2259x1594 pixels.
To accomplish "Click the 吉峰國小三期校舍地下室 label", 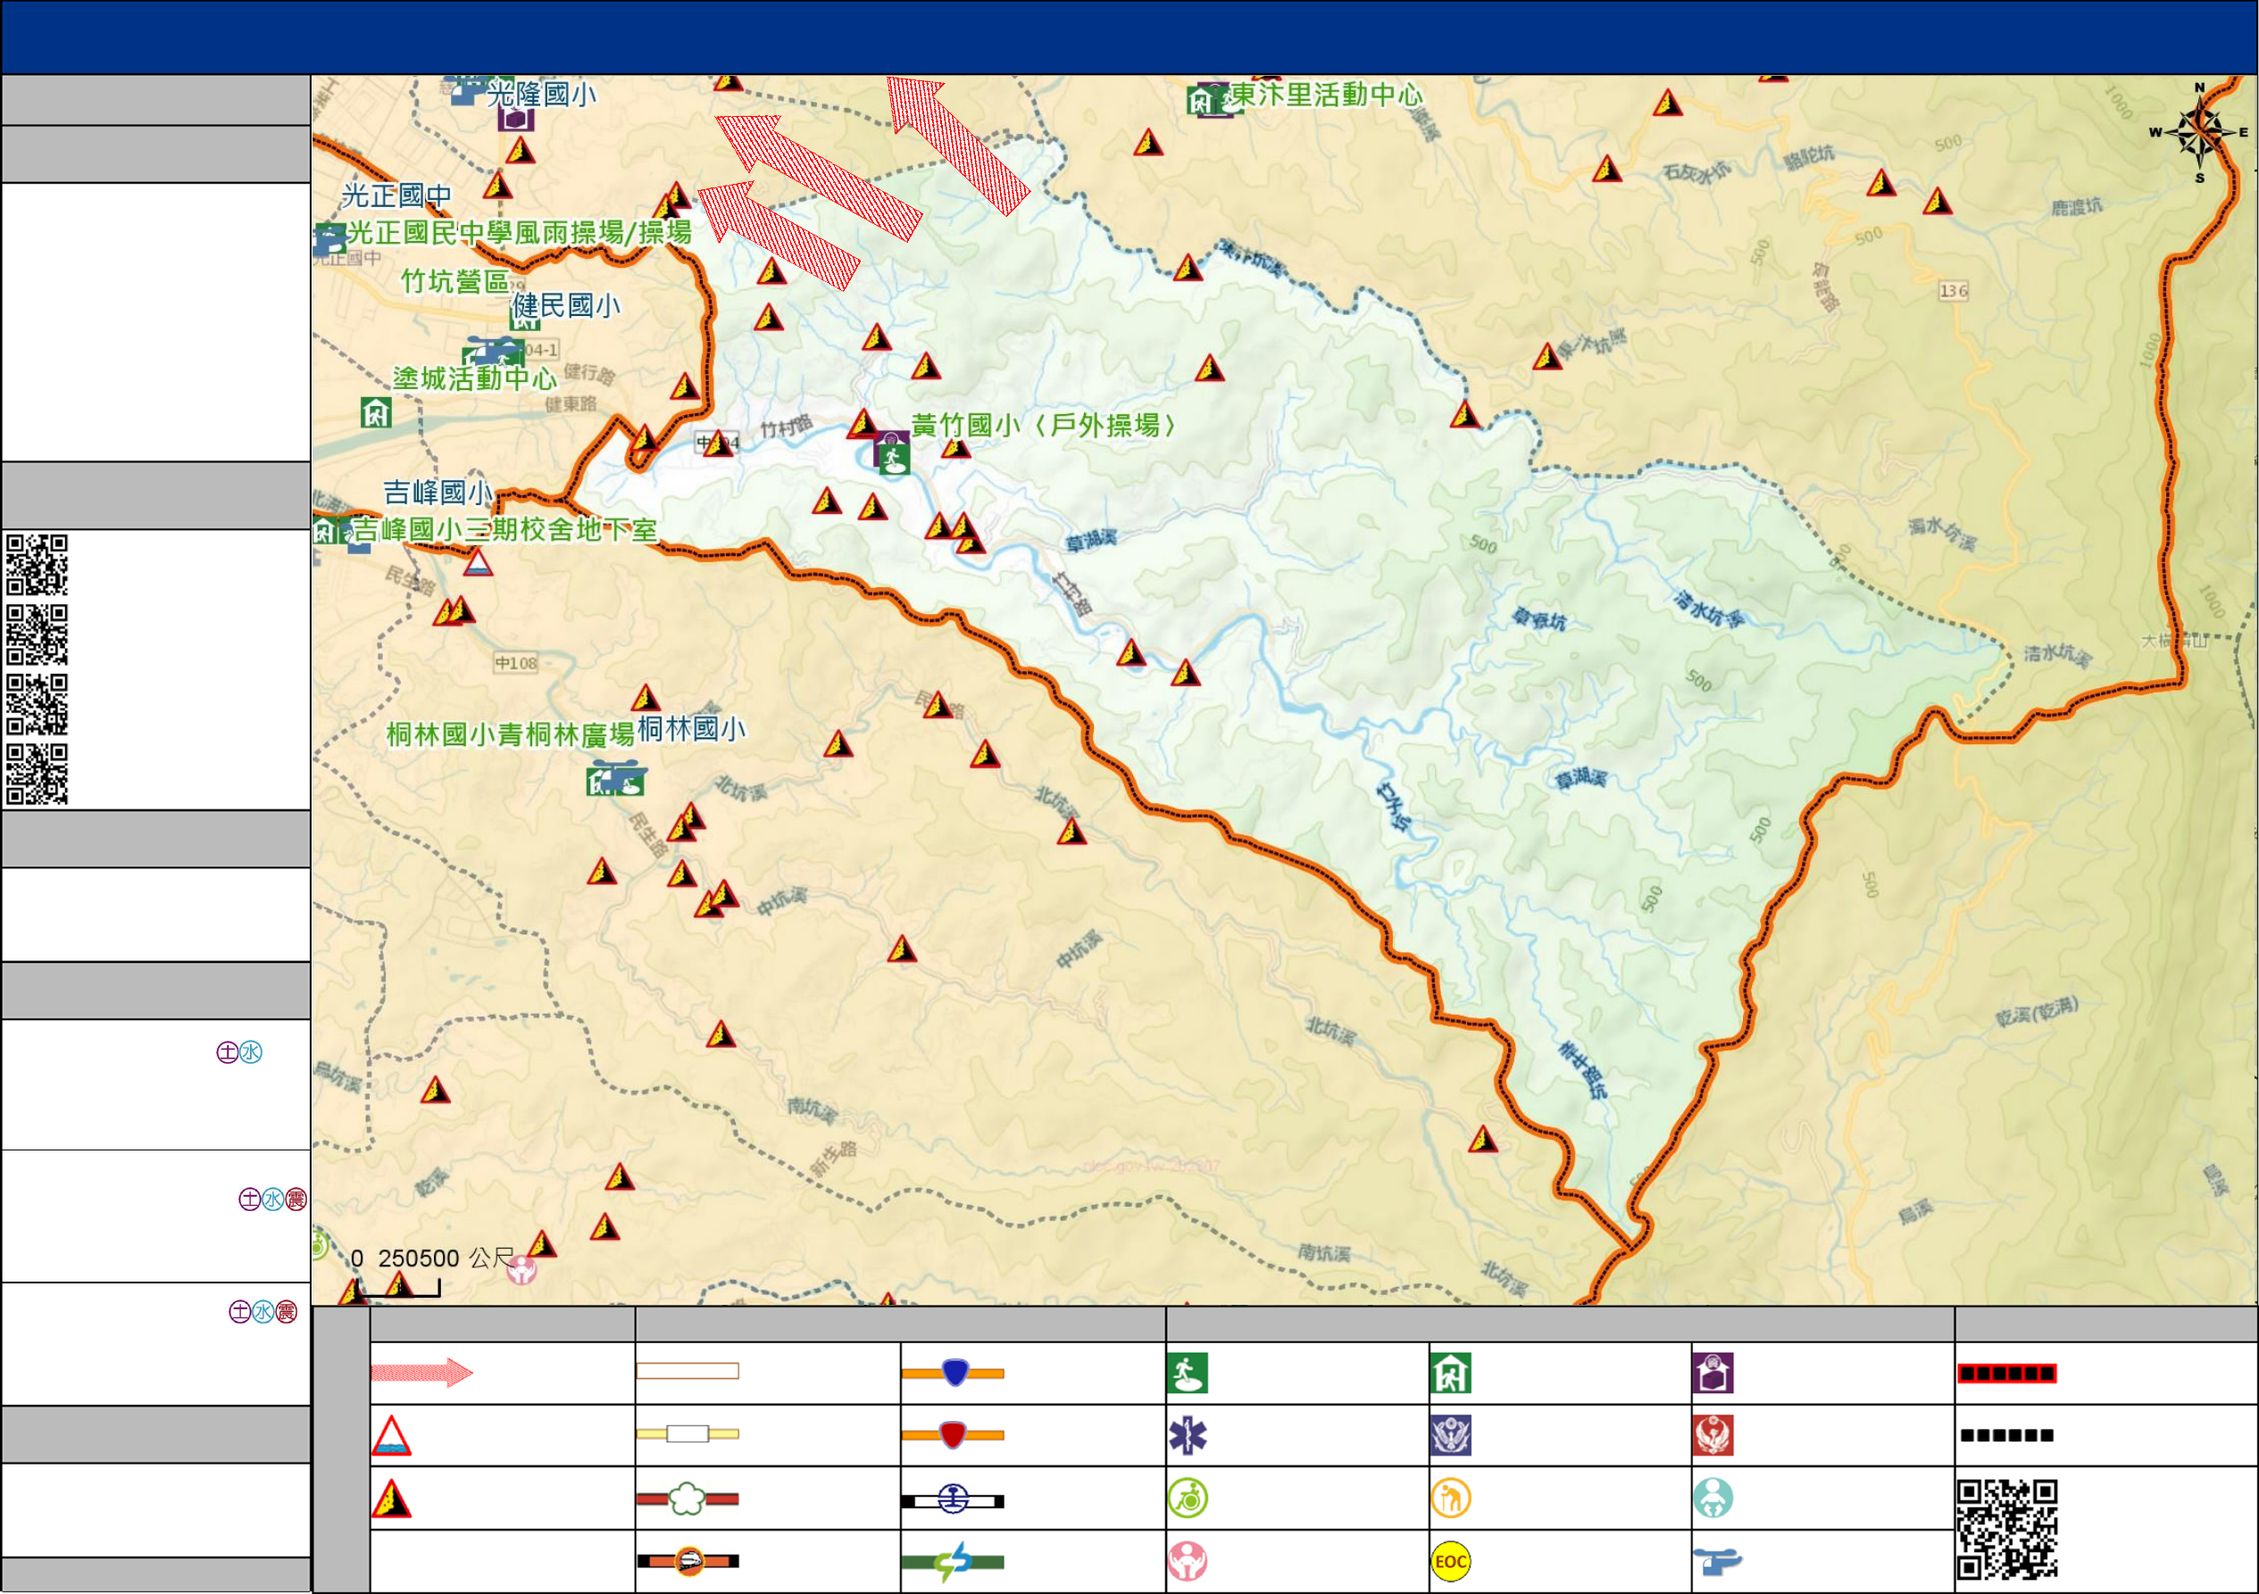I will tap(504, 530).
